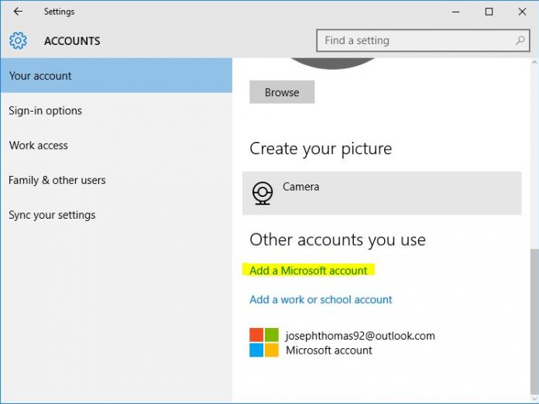Maximize the Settings window
Screen dimensions: 539x404
pos(489,12)
